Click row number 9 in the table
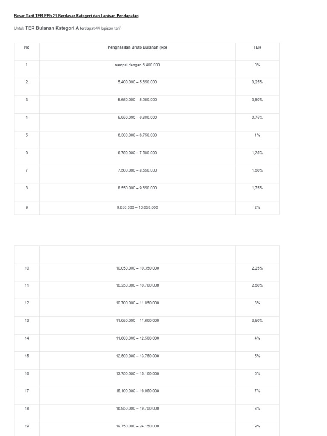The height and width of the screenshot is (436, 327). tap(26, 207)
